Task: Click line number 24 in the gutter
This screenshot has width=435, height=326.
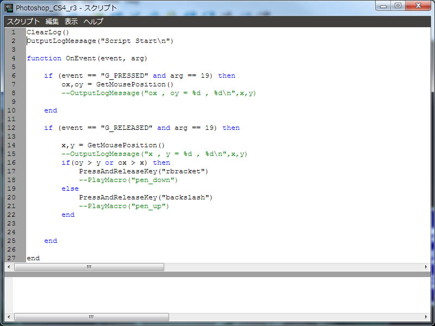Action: 11,232
